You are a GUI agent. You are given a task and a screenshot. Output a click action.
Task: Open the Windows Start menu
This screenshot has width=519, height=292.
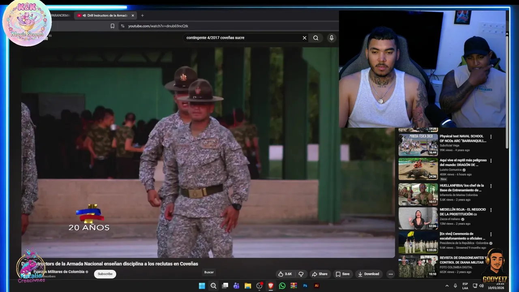202,286
